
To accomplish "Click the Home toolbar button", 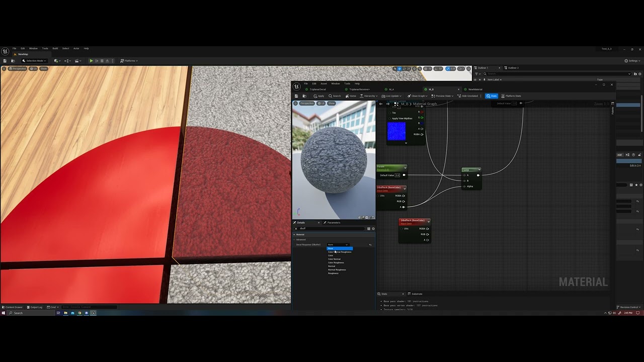I will click(351, 96).
